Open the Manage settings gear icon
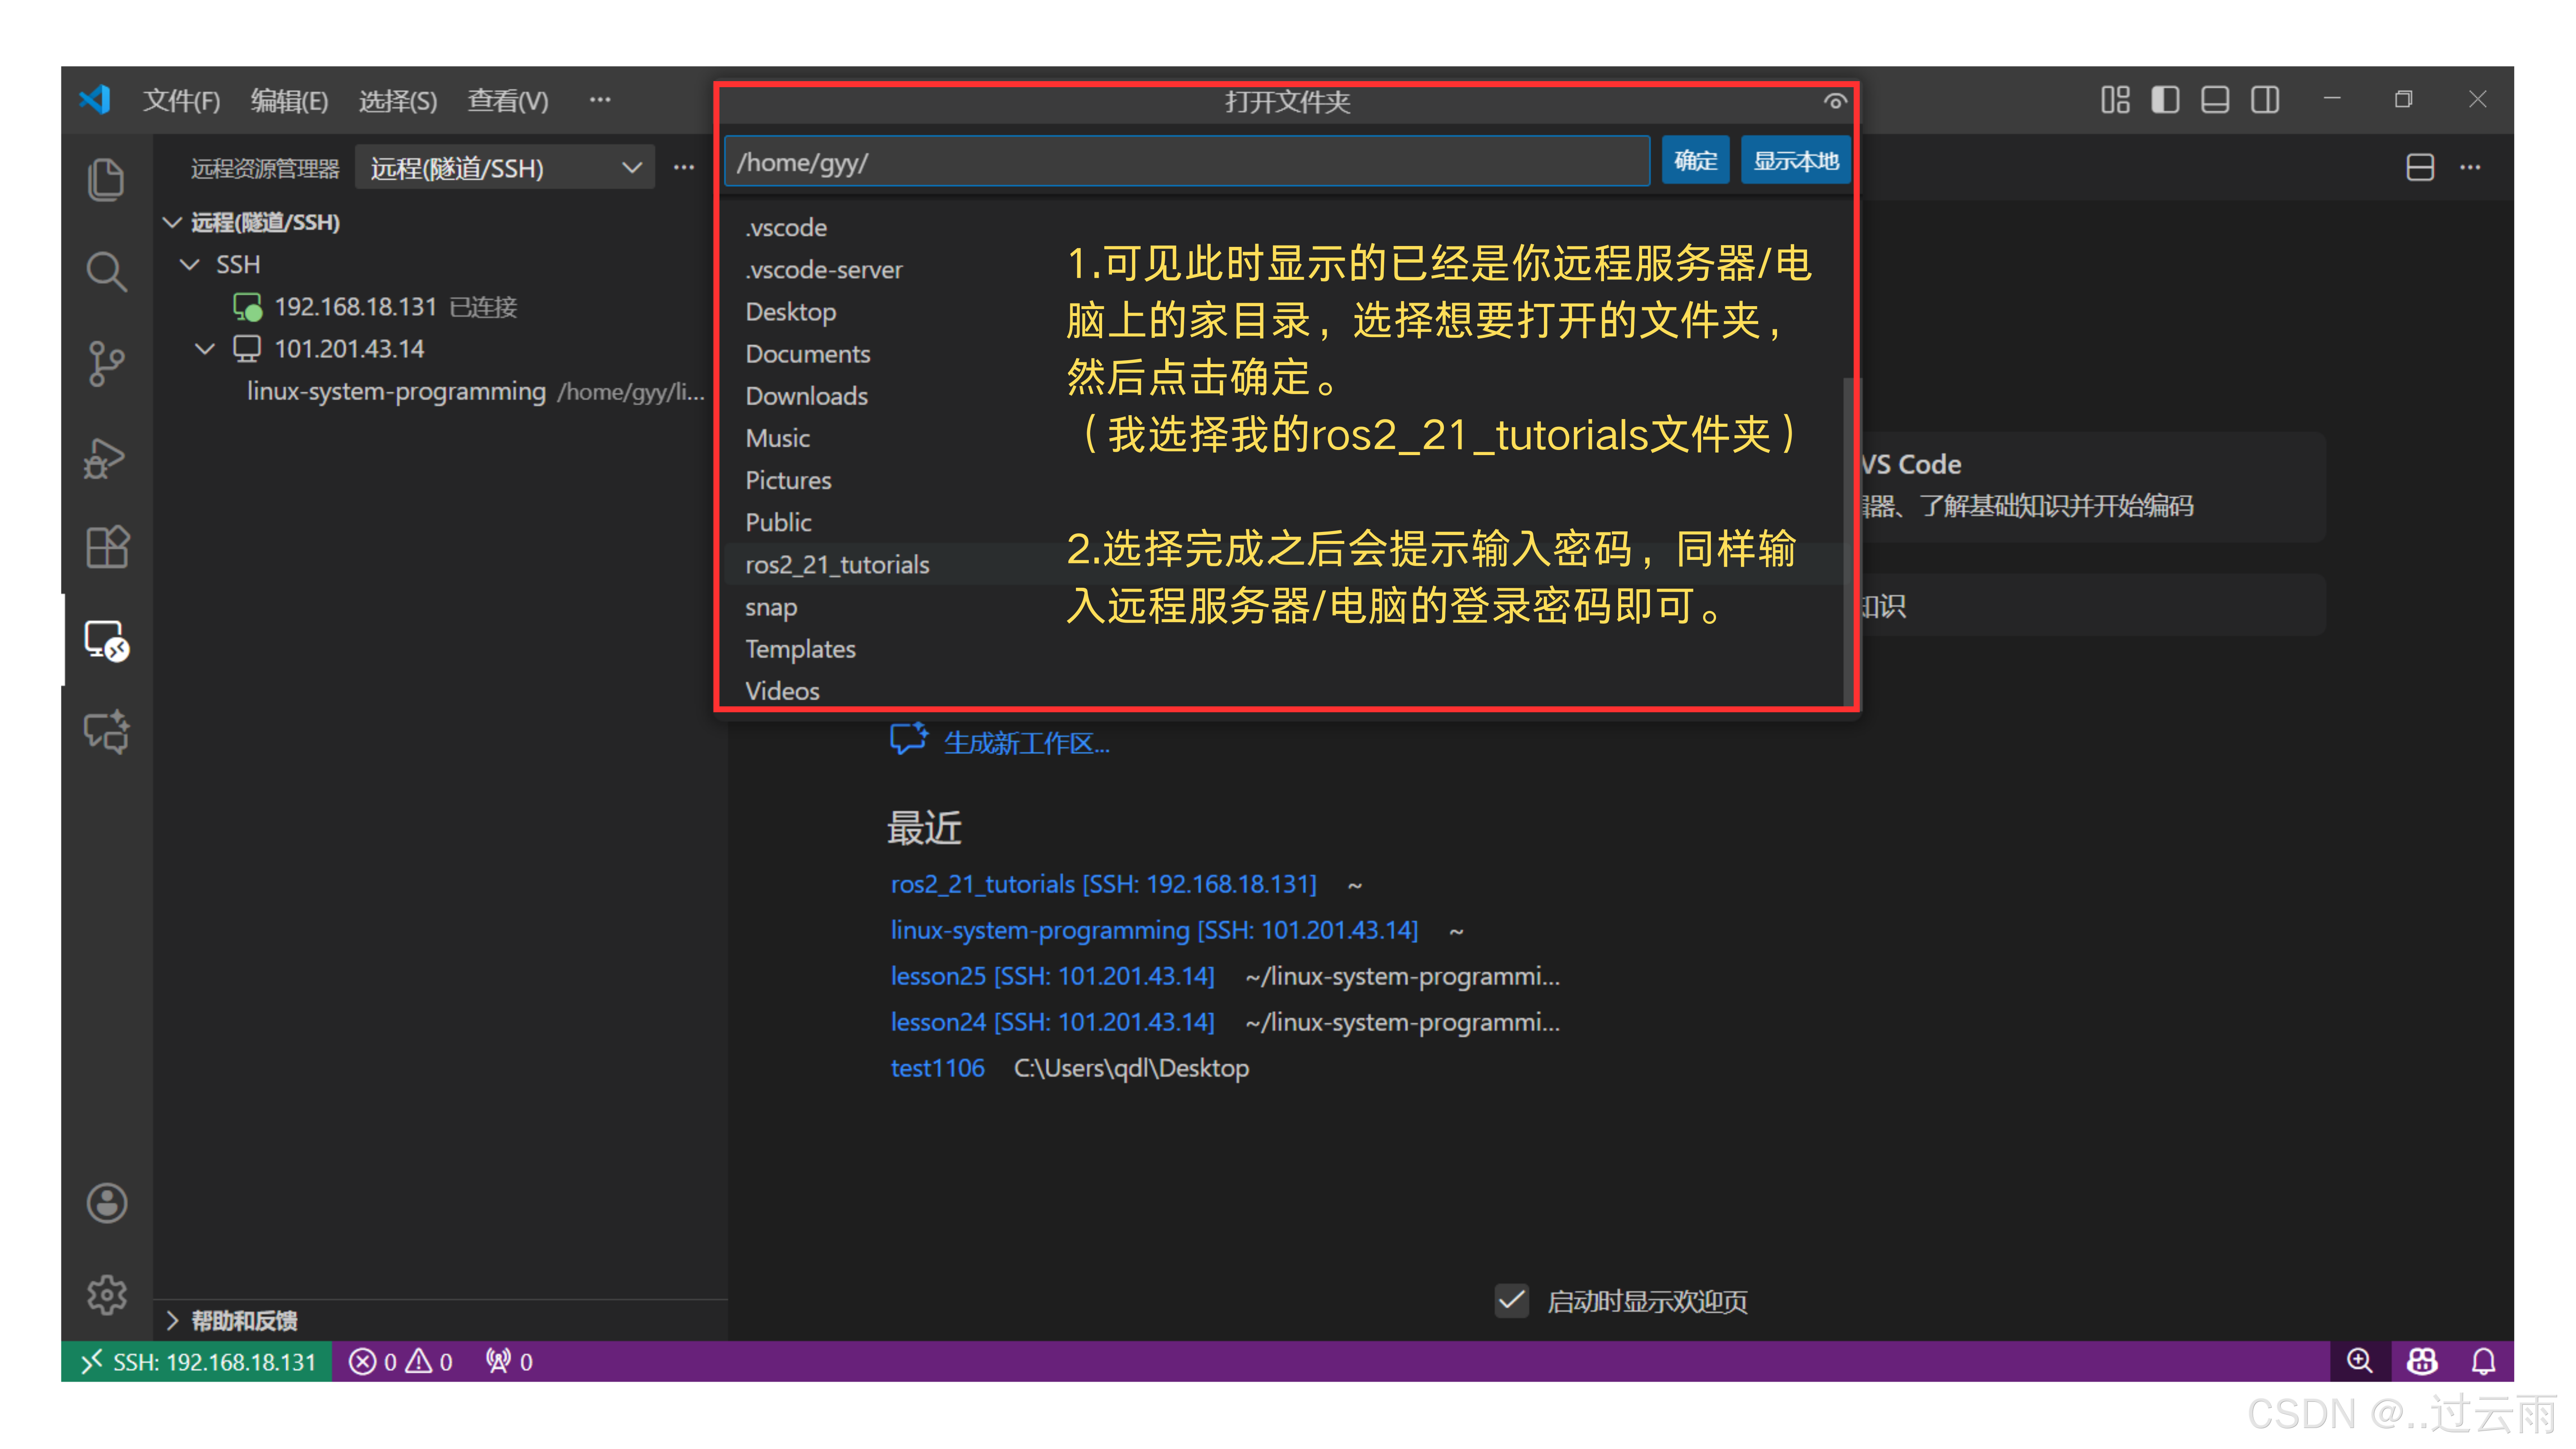This screenshot has width=2576, height=1449. pos(106,1295)
